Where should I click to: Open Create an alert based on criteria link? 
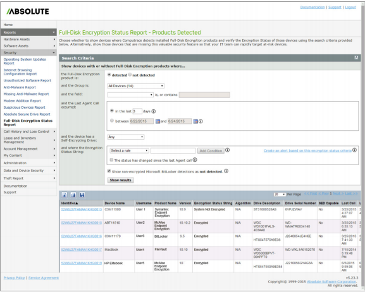(x=307, y=150)
